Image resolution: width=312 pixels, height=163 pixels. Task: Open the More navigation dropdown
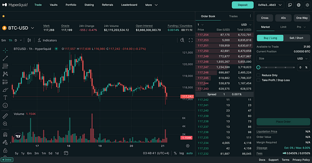[x=152, y=5]
